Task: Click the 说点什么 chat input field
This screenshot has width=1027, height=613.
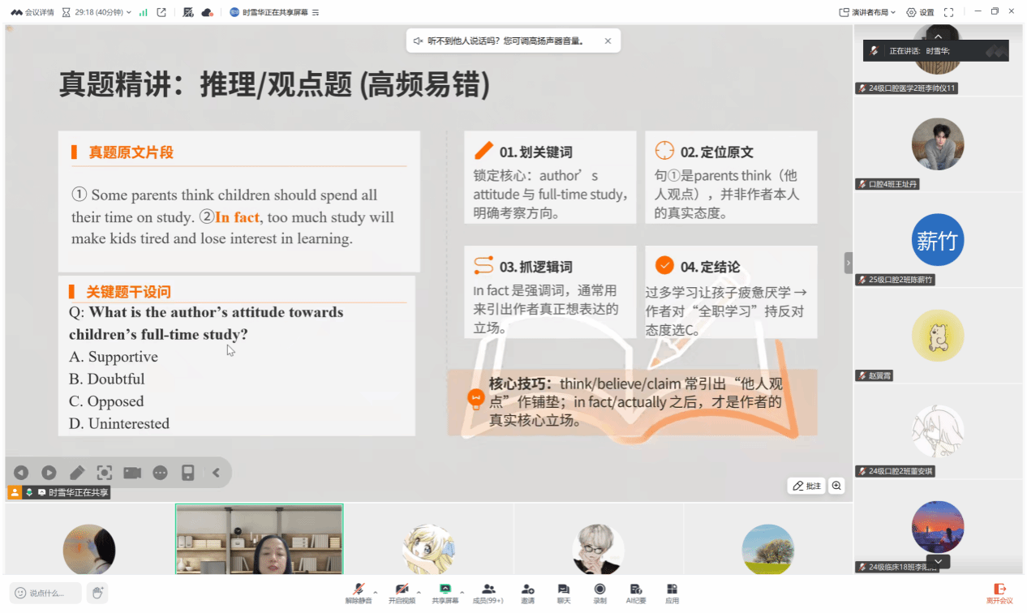Action: point(45,593)
